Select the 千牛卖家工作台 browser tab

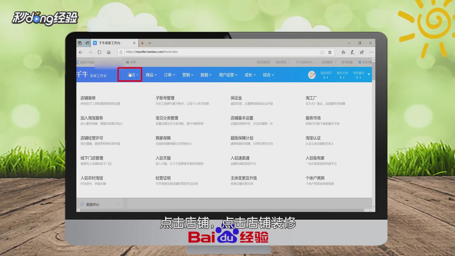tap(115, 43)
